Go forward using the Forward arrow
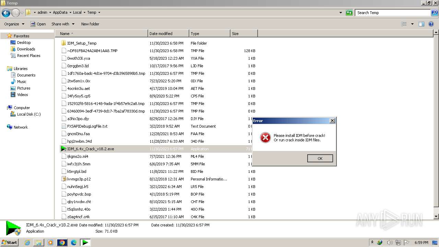 (15, 13)
